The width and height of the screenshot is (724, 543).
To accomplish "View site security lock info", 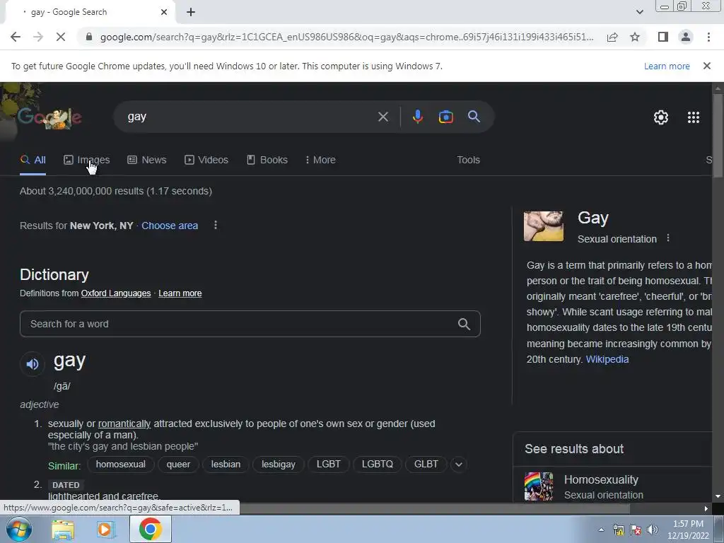I will [x=89, y=37].
